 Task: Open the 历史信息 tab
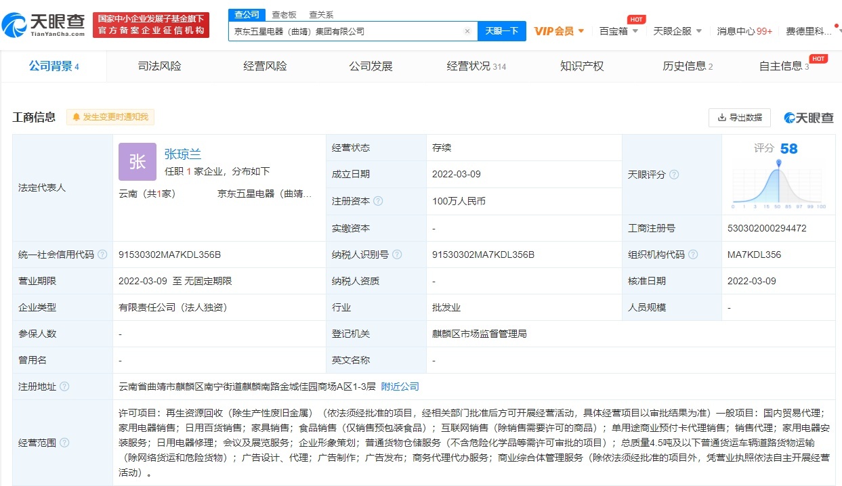pyautogui.click(x=688, y=66)
